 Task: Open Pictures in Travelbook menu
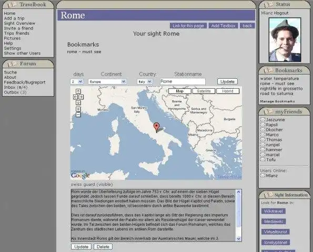pos(12,38)
